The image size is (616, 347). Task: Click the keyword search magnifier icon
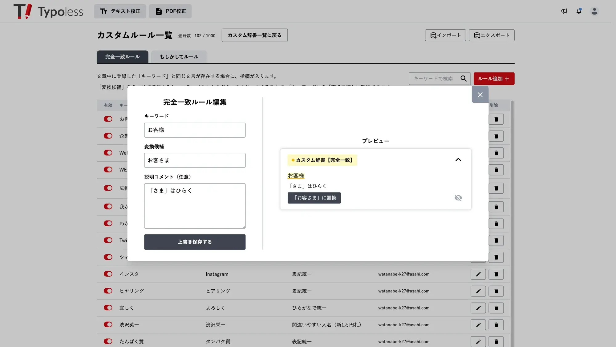(x=464, y=79)
